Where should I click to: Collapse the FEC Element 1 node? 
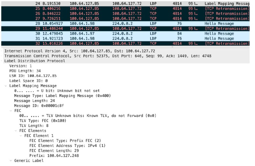[21, 136]
